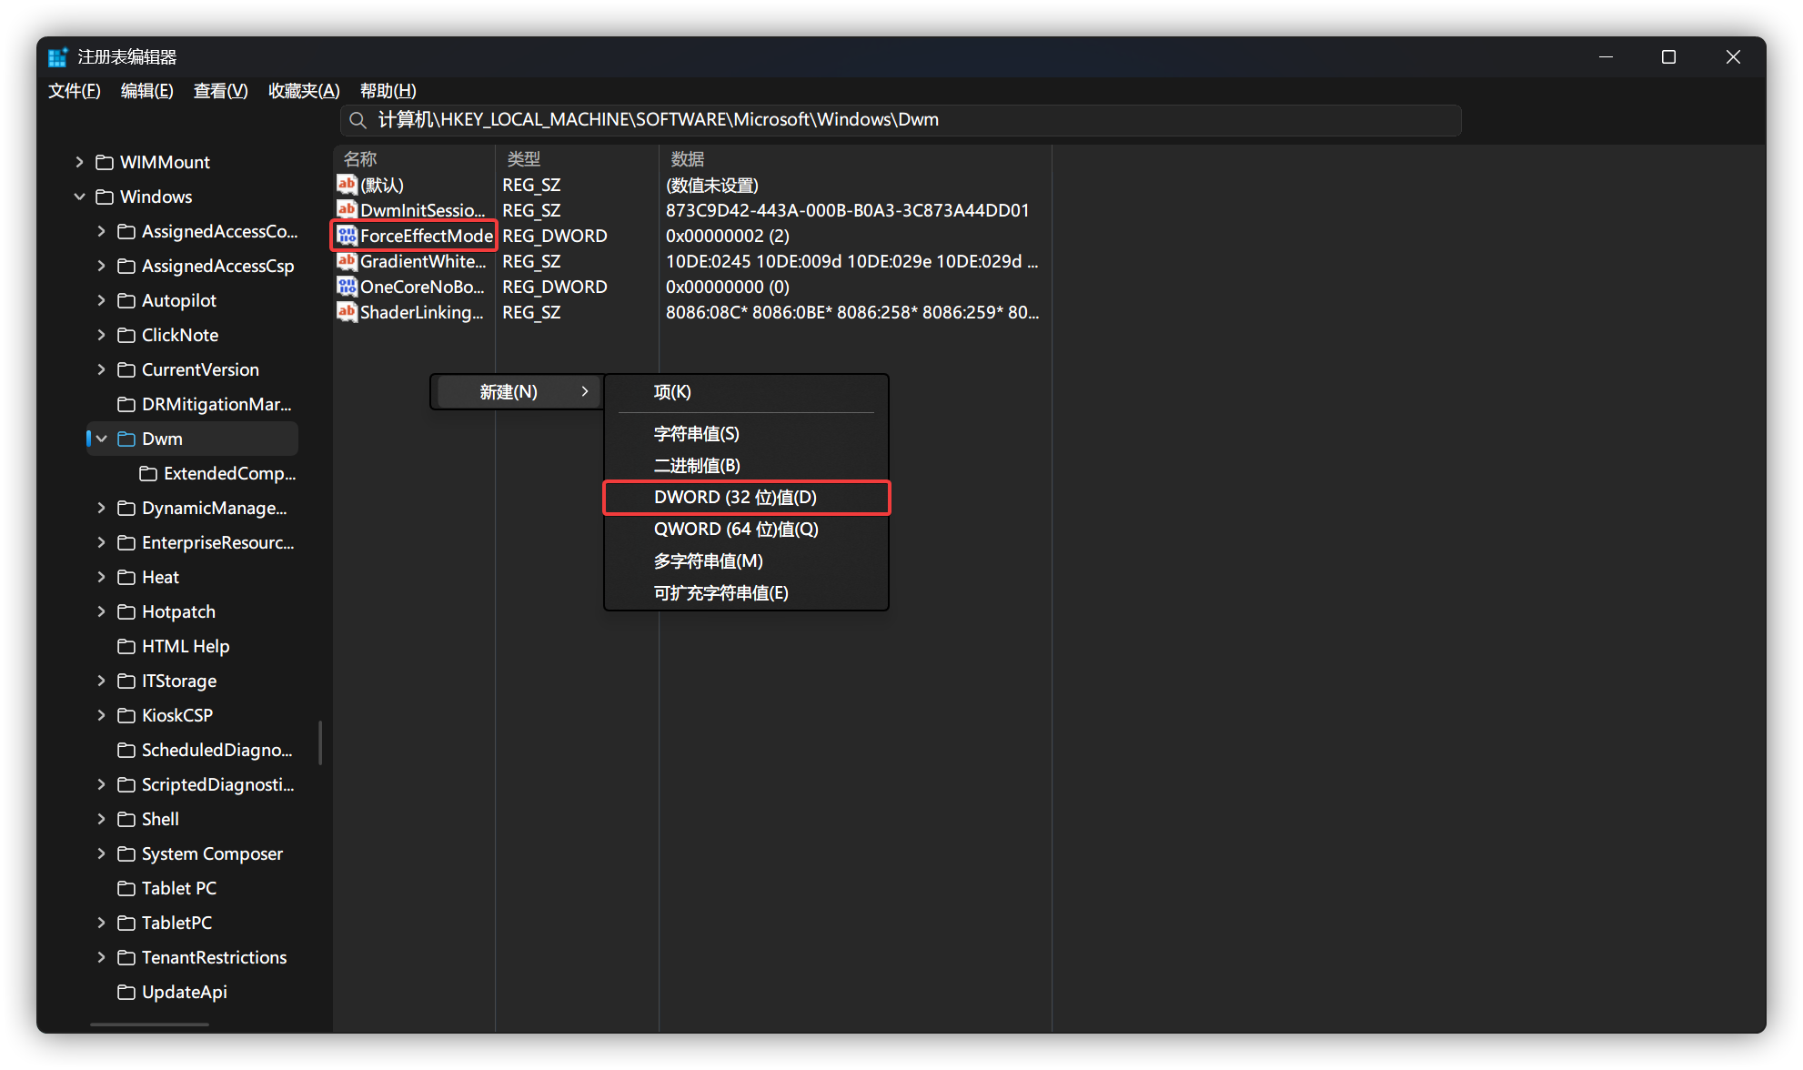Select the ForceEffectMode DWORD value icon
The image size is (1803, 1070).
pos(347,236)
